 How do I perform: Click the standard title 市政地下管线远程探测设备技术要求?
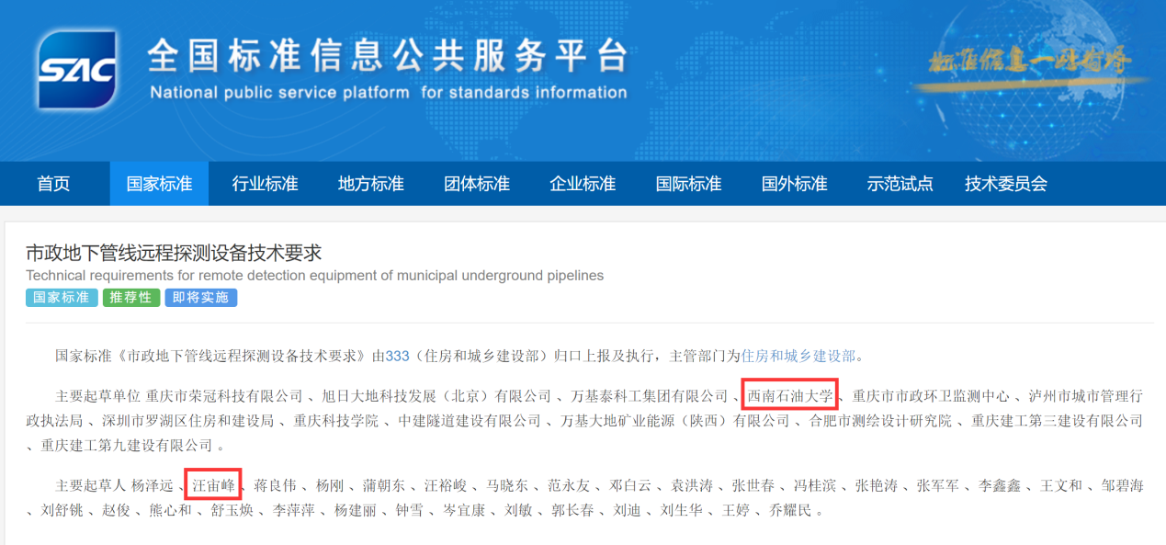tap(174, 253)
